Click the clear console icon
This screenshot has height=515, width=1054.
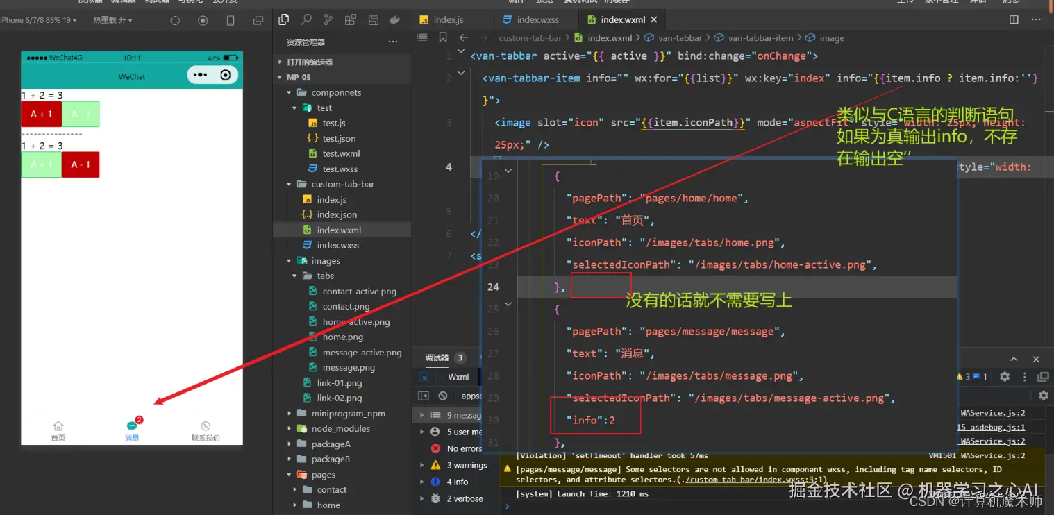[x=443, y=396]
